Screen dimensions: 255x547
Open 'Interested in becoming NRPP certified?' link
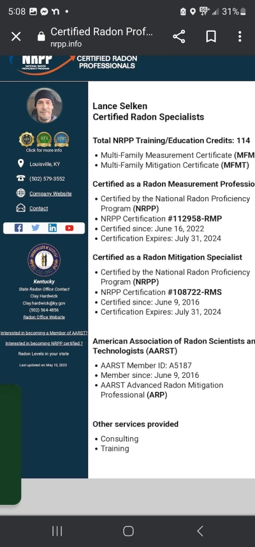(44, 343)
